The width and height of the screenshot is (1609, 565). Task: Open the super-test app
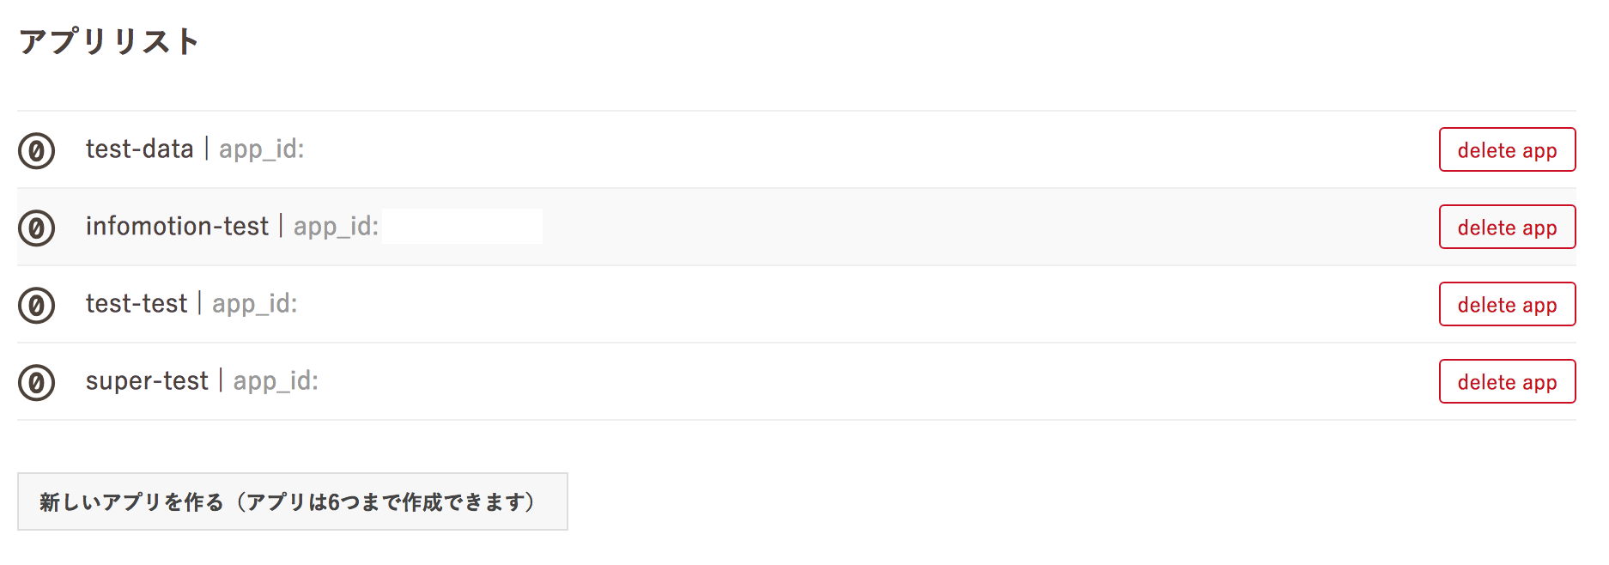click(x=147, y=381)
